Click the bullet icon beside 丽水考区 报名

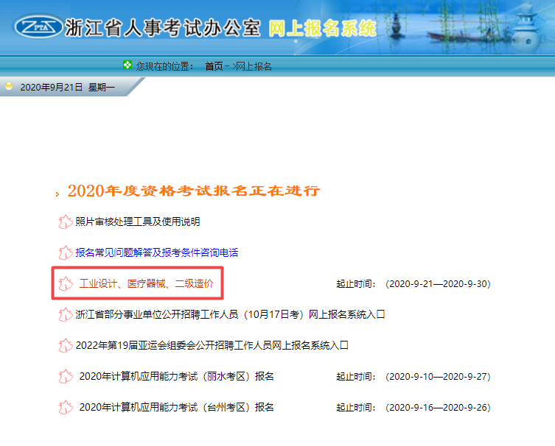click(x=66, y=376)
